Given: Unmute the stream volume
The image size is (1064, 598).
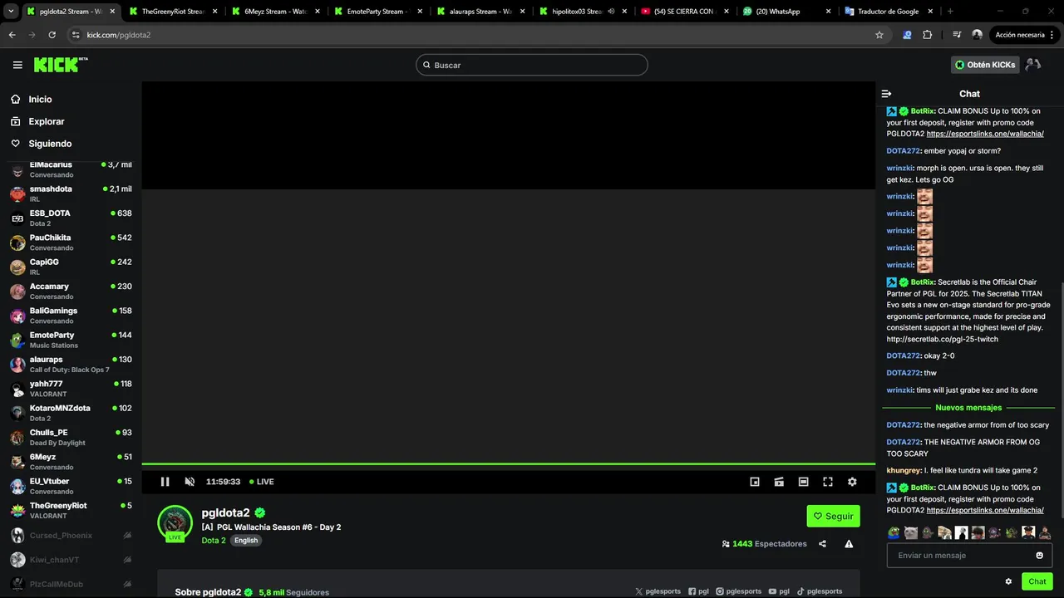Looking at the screenshot, I should pyautogui.click(x=190, y=482).
